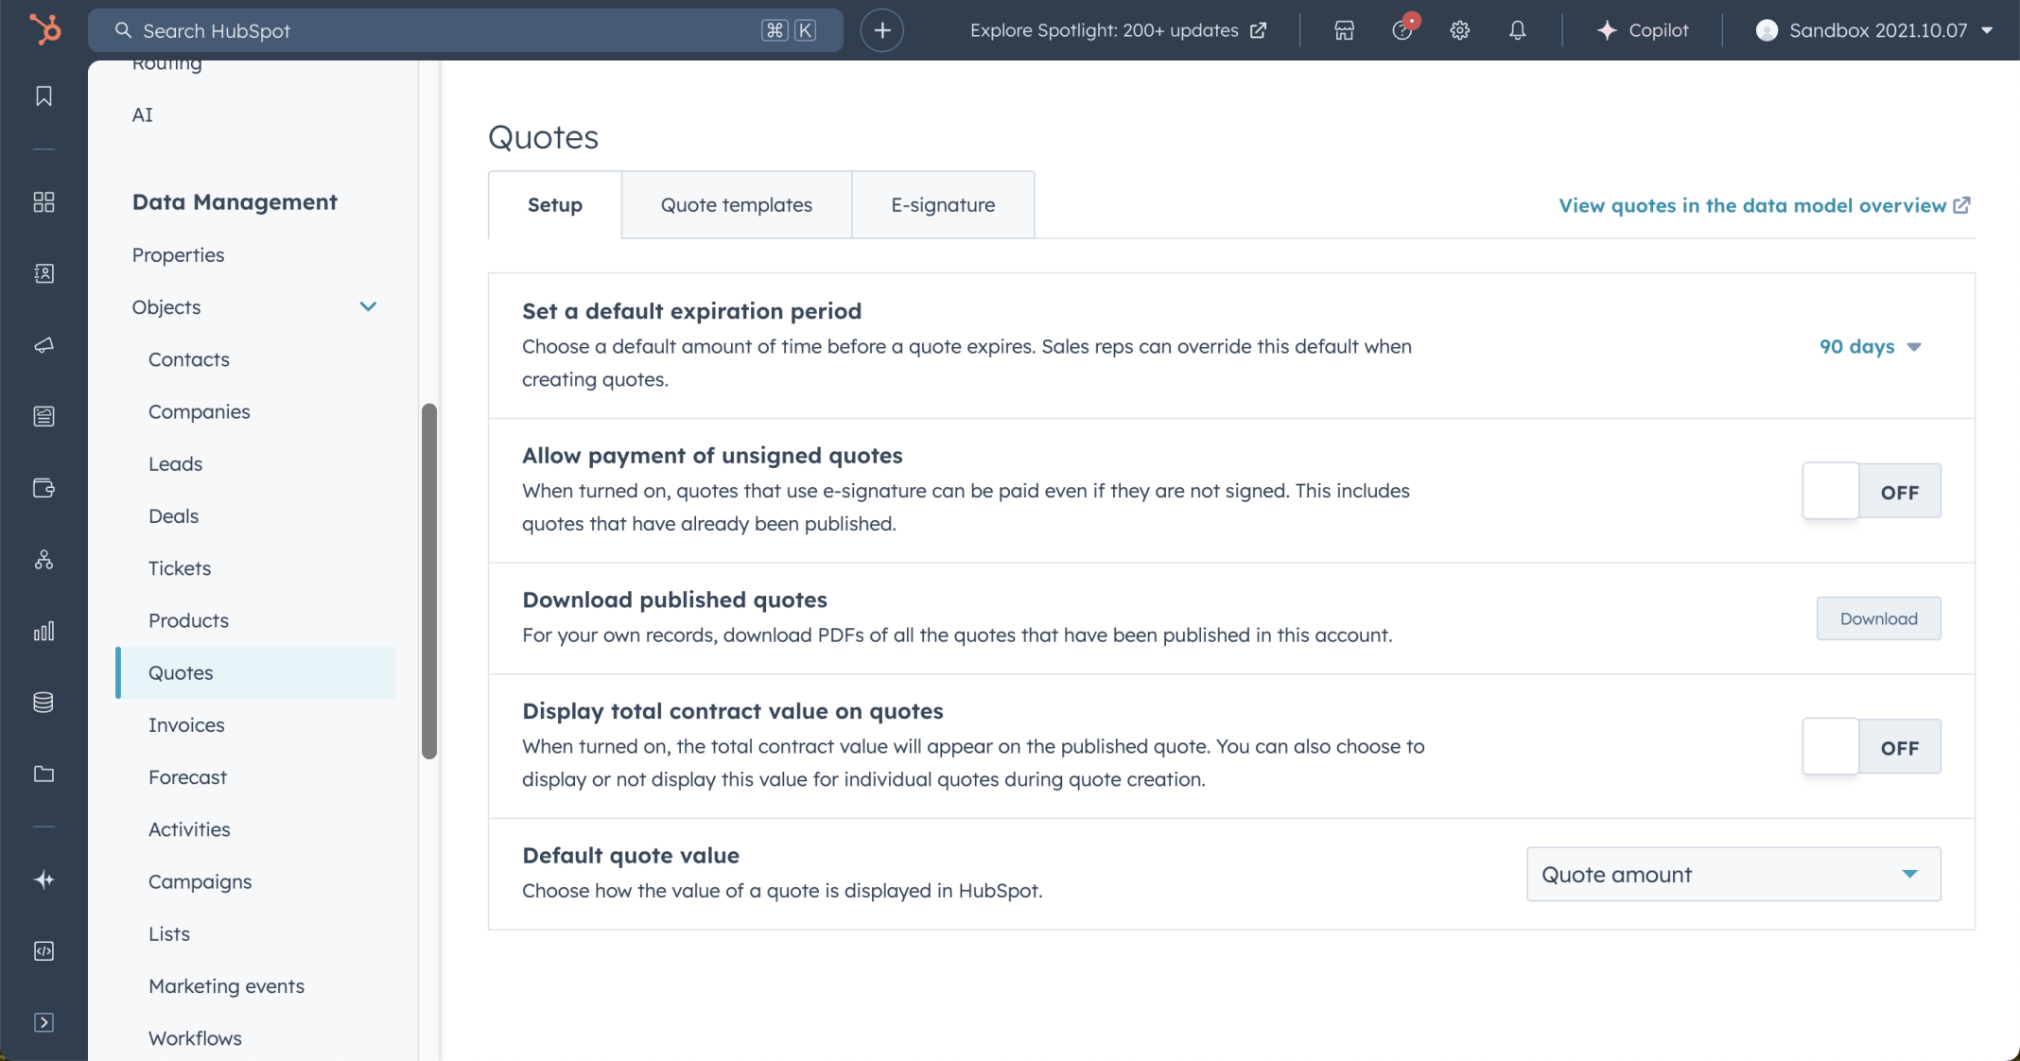Image resolution: width=2020 pixels, height=1061 pixels.
Task: Select Forecast under Objects
Action: (187, 777)
